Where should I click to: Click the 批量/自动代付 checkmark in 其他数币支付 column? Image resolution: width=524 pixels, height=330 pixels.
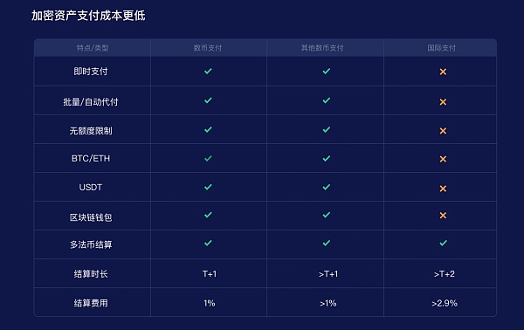coord(327,100)
